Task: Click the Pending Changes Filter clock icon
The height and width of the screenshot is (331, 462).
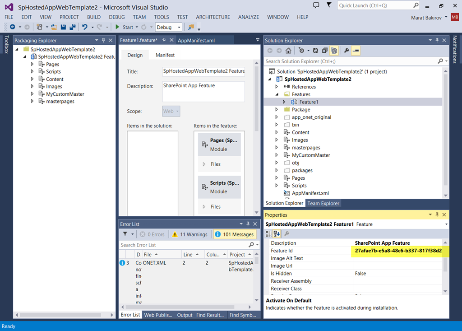Action: [301, 51]
